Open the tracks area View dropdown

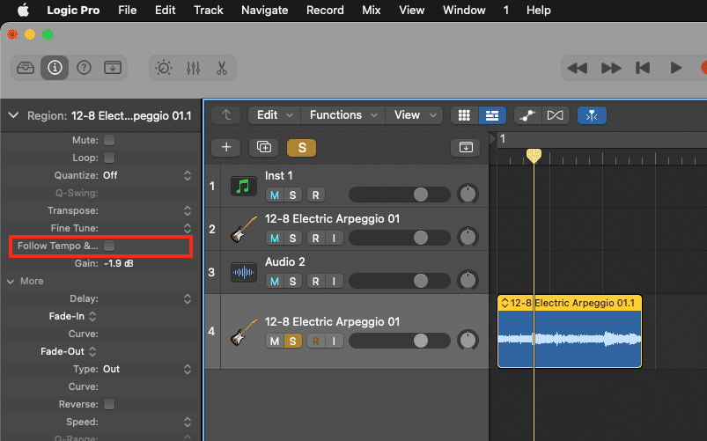coord(416,115)
